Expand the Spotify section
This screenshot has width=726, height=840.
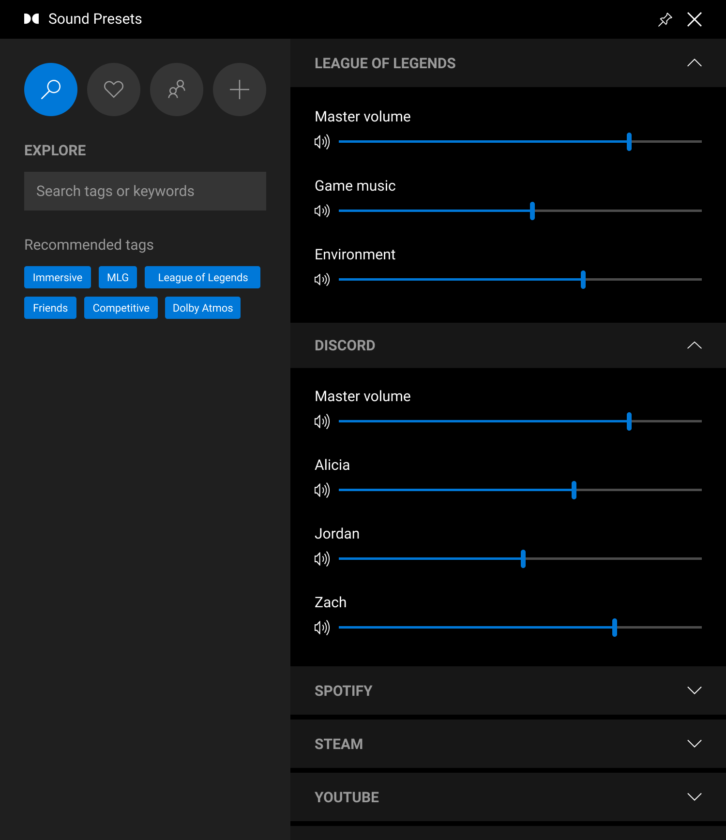tap(695, 690)
